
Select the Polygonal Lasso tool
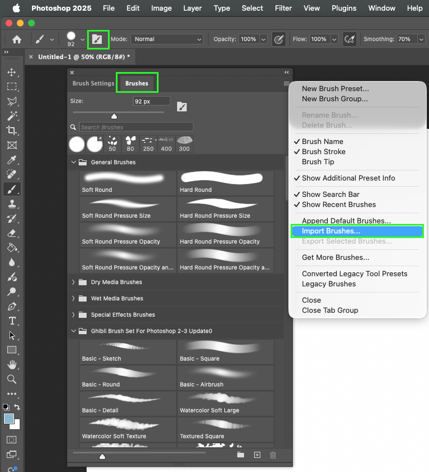[12, 101]
